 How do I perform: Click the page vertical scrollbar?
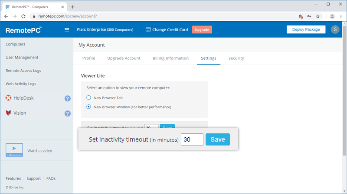pos(344,91)
